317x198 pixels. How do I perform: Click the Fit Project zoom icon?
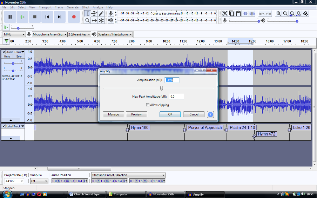tap(299, 14)
